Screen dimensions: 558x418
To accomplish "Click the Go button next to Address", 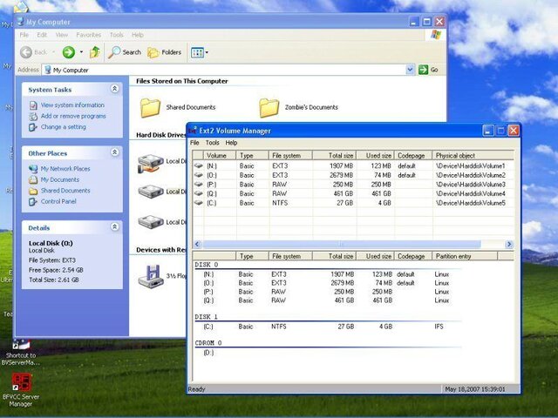I will coord(428,70).
